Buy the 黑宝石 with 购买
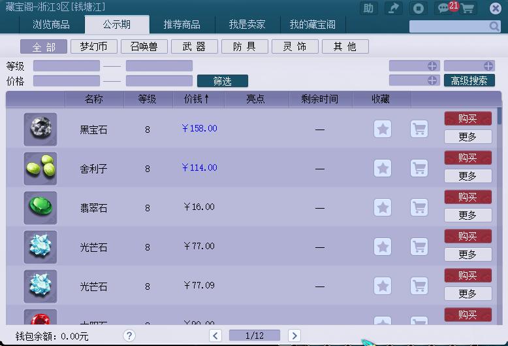508x346 pixels. coord(468,118)
